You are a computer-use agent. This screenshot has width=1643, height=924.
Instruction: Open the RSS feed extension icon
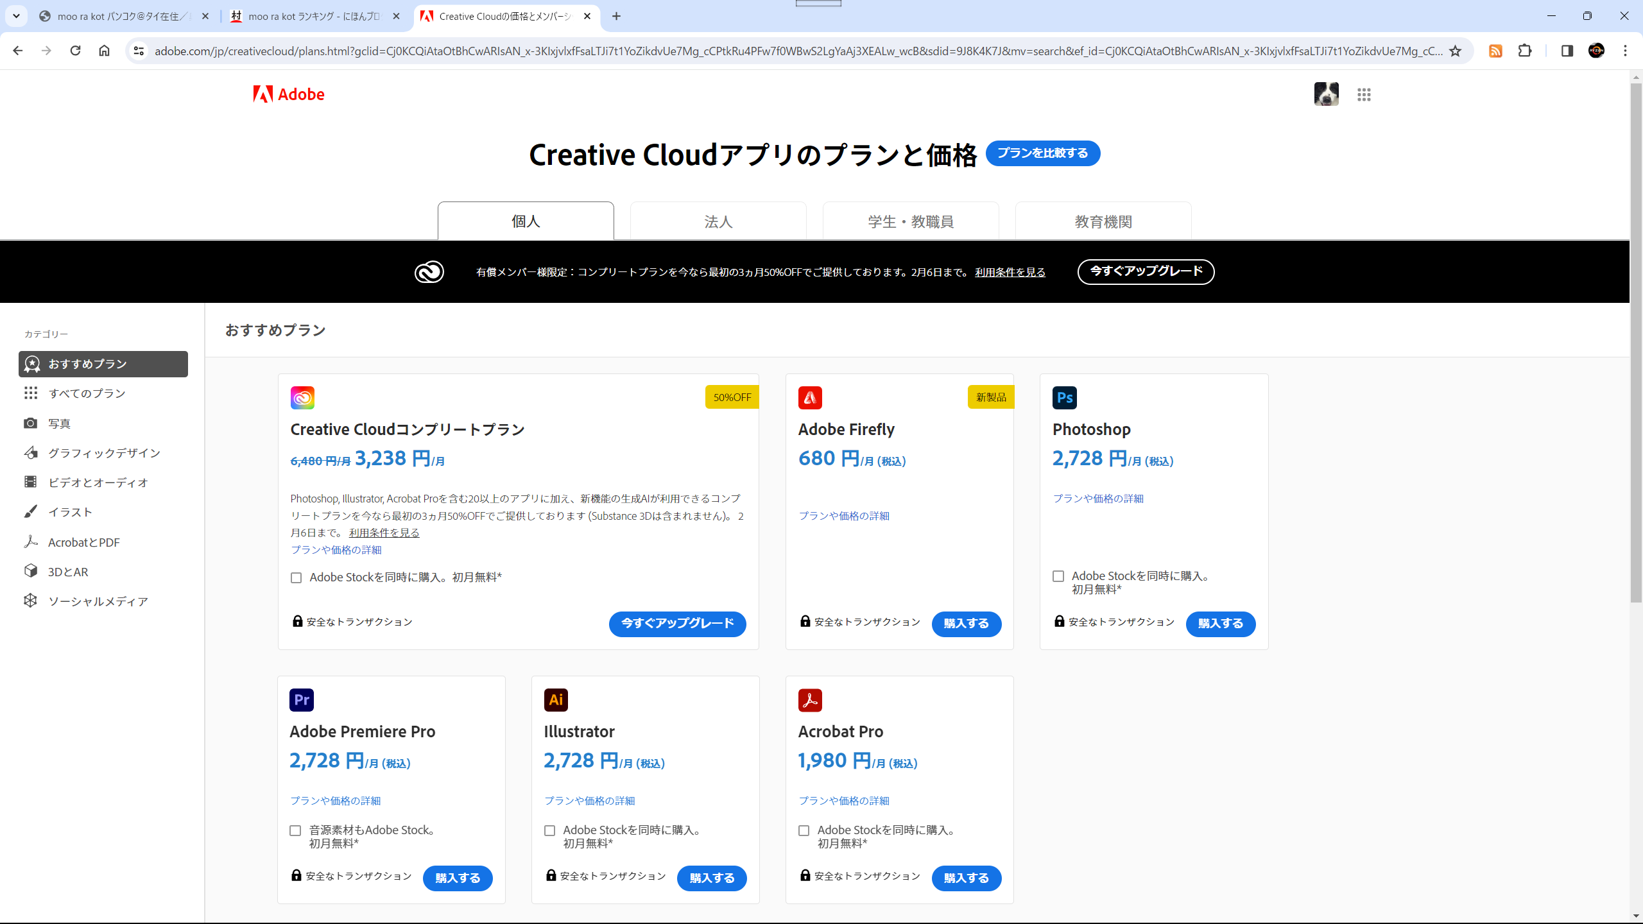1495,51
